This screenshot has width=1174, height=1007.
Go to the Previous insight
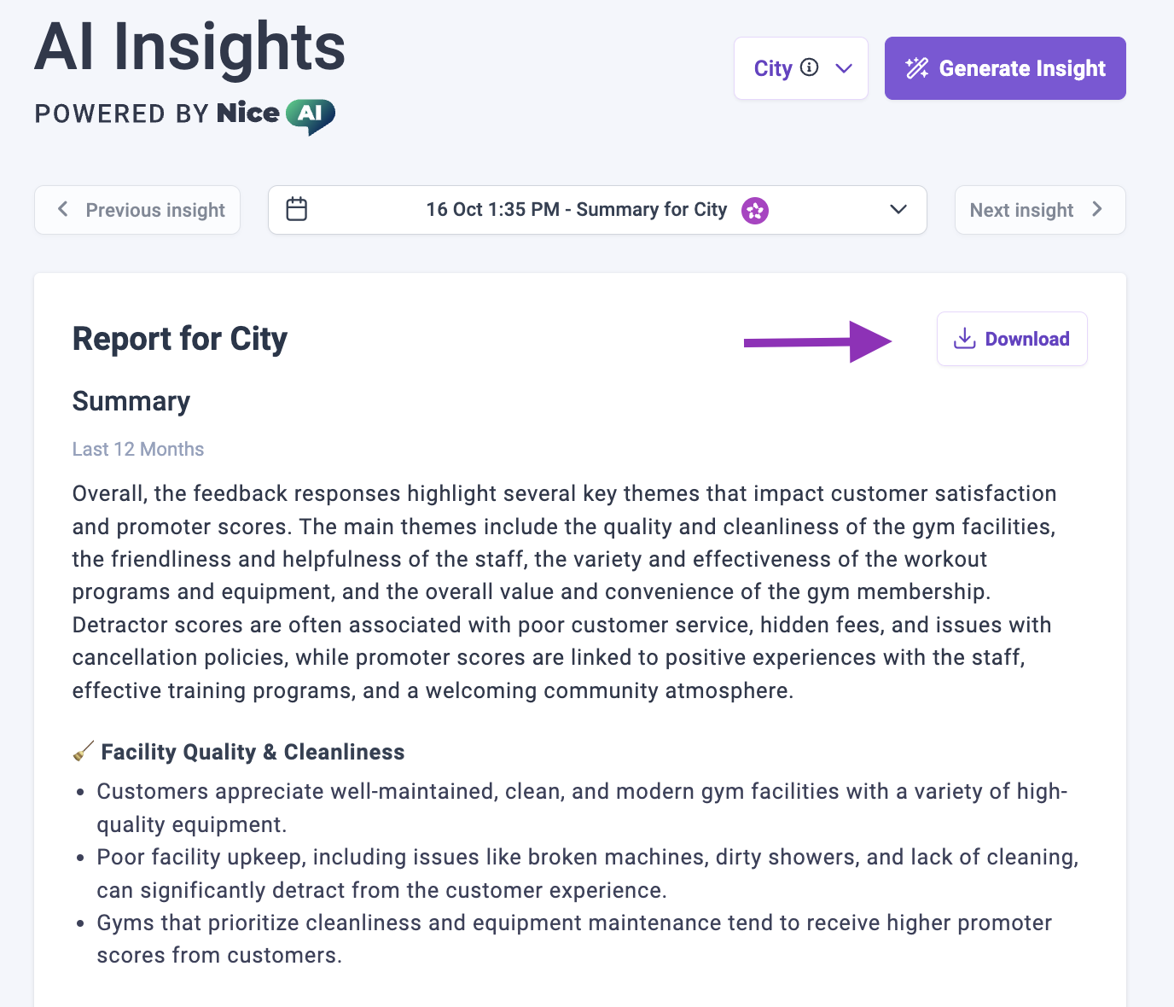tap(137, 210)
